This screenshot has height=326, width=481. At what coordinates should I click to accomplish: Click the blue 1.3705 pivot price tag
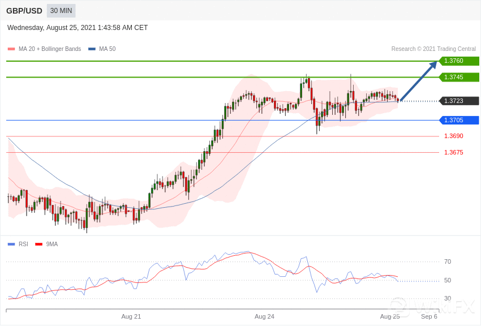coord(458,120)
